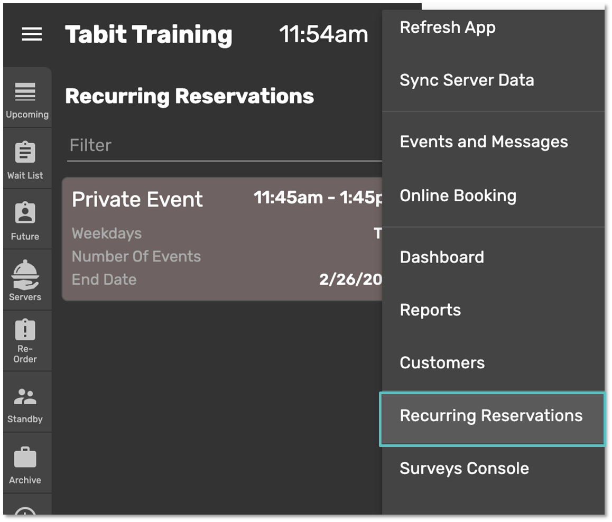
Task: View the Archive section
Action: pos(26,463)
